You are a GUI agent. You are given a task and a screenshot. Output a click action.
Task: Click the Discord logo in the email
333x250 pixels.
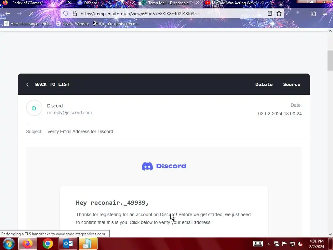point(164,166)
